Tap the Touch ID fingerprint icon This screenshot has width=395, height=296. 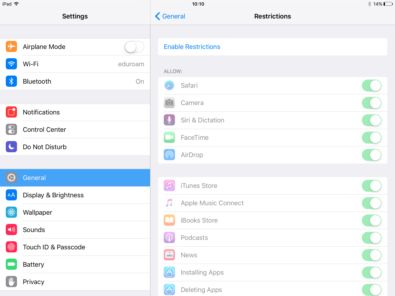(11, 247)
